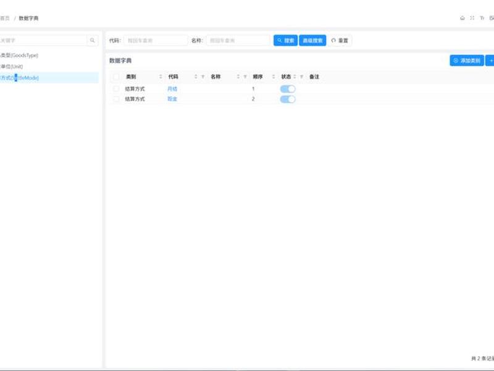This screenshot has width=494, height=371.
Task: Click the blue 高级搜索 advanced search button
Action: (312, 40)
